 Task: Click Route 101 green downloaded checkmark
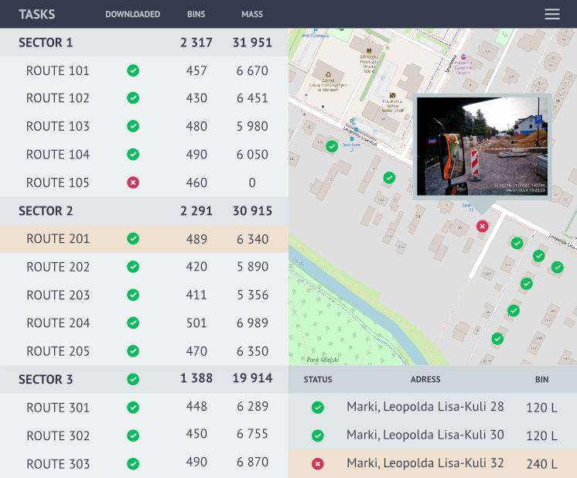pyautogui.click(x=133, y=70)
